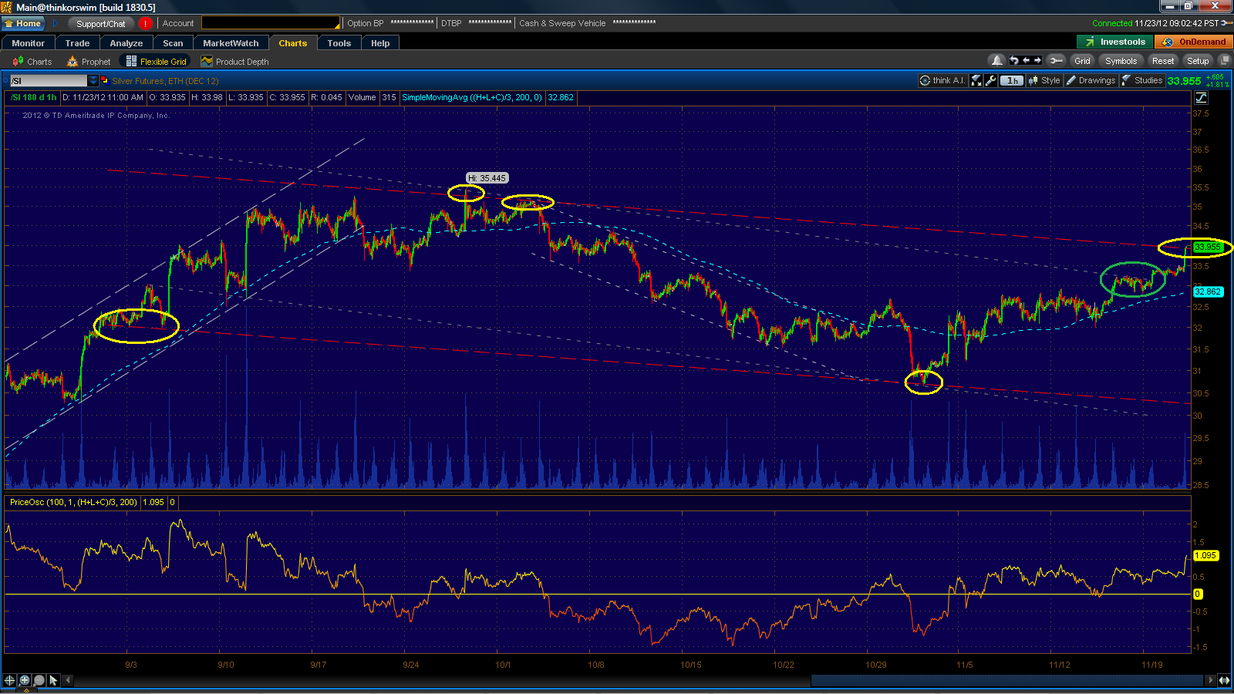Click the 1.095 oscillator value tag
This screenshot has height=694, width=1234.
(x=1205, y=555)
